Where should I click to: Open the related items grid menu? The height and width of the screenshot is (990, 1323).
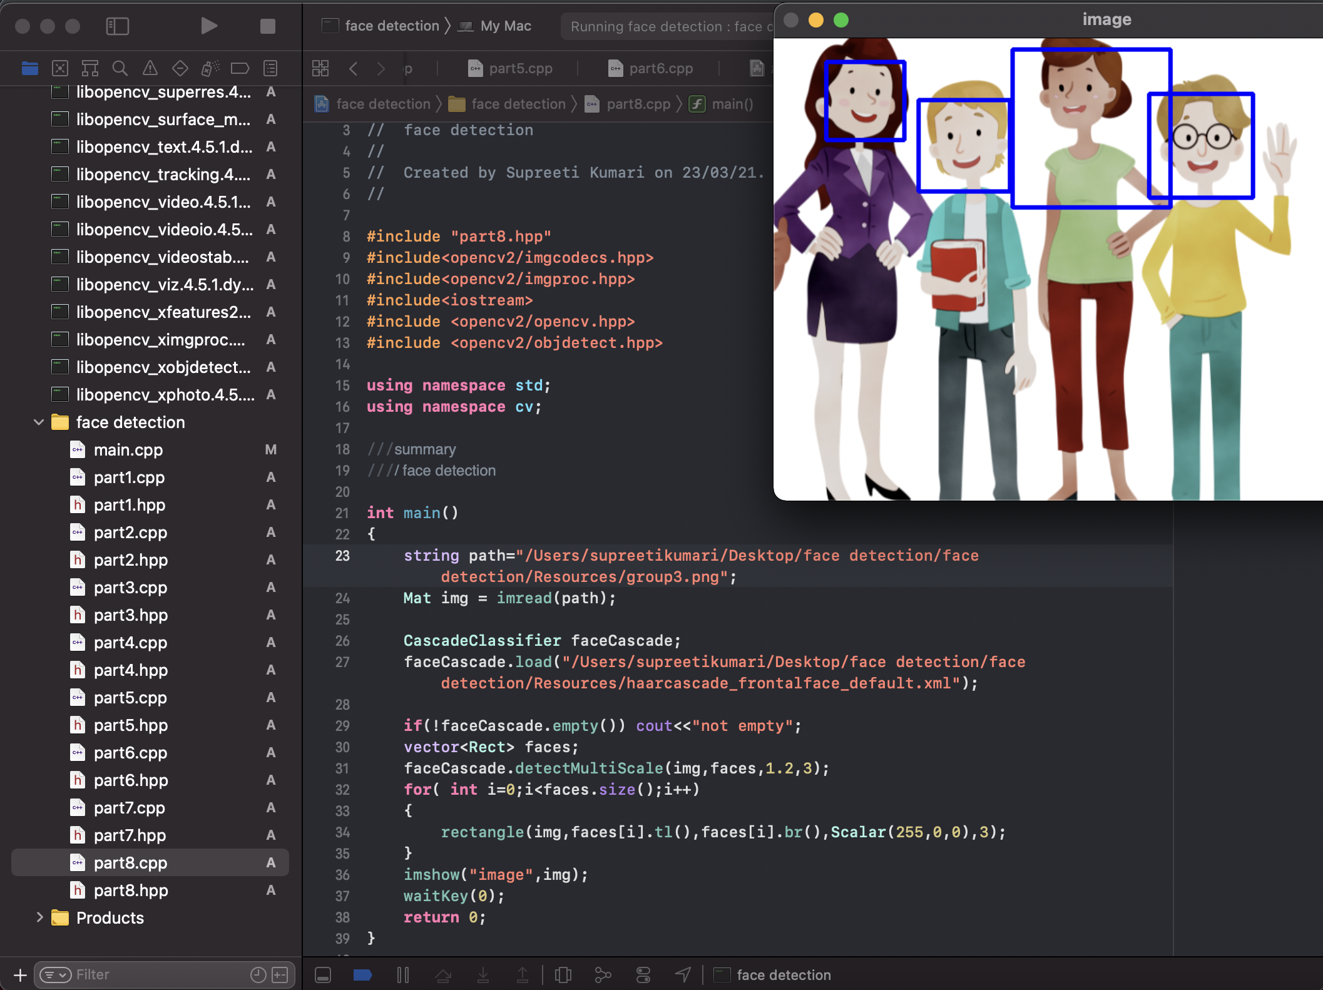tap(320, 68)
